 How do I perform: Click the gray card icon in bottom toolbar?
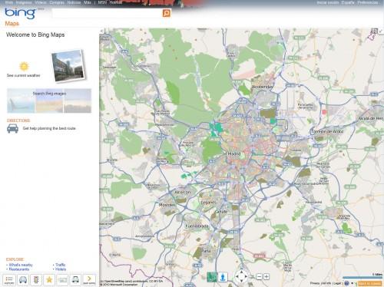62,280
